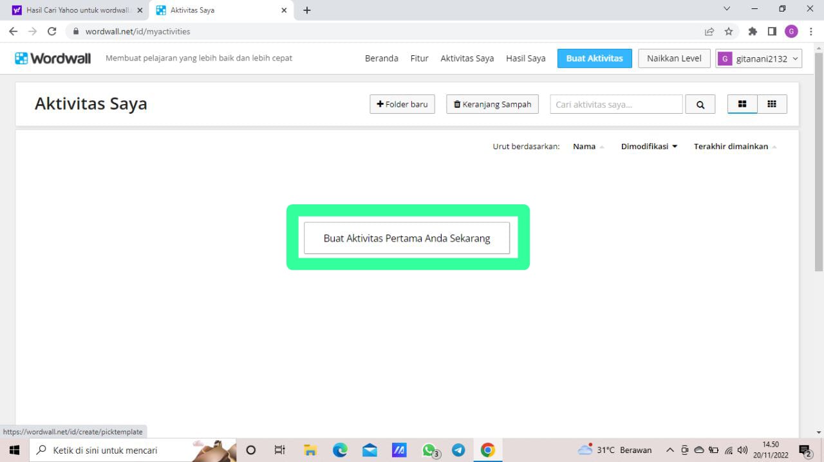Screen dimensions: 824x462
Task: Click Naikkan Level button
Action: 674,58
